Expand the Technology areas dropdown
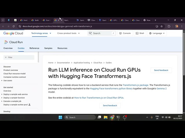This screenshot has width=185, height=138. click(41, 33)
